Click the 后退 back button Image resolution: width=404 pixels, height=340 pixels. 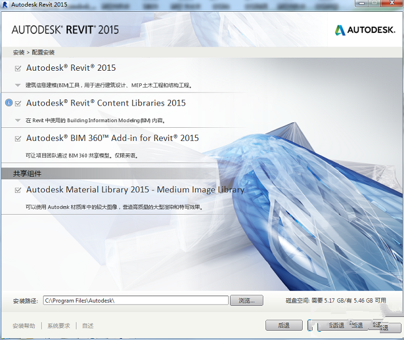click(284, 325)
